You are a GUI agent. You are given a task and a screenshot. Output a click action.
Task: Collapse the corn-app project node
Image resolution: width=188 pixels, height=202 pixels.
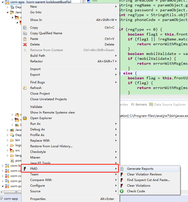3,2
